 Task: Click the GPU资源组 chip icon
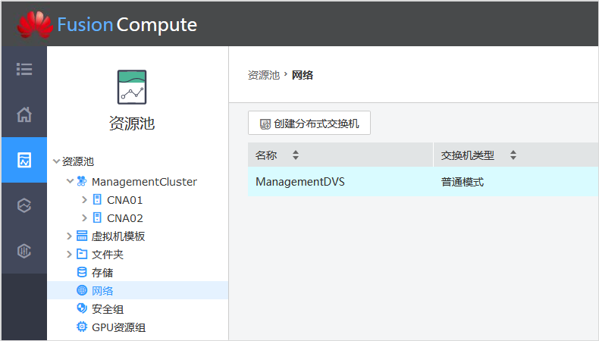tap(82, 327)
